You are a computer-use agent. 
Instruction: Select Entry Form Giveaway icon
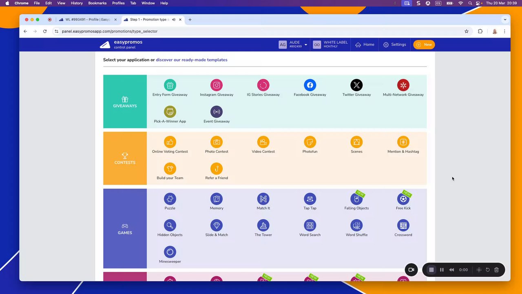[x=170, y=85]
